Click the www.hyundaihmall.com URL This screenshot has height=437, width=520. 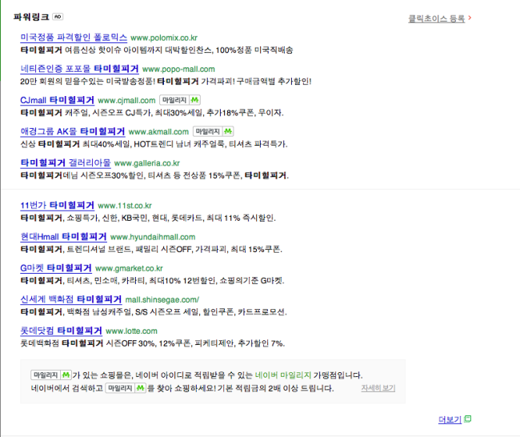point(153,237)
